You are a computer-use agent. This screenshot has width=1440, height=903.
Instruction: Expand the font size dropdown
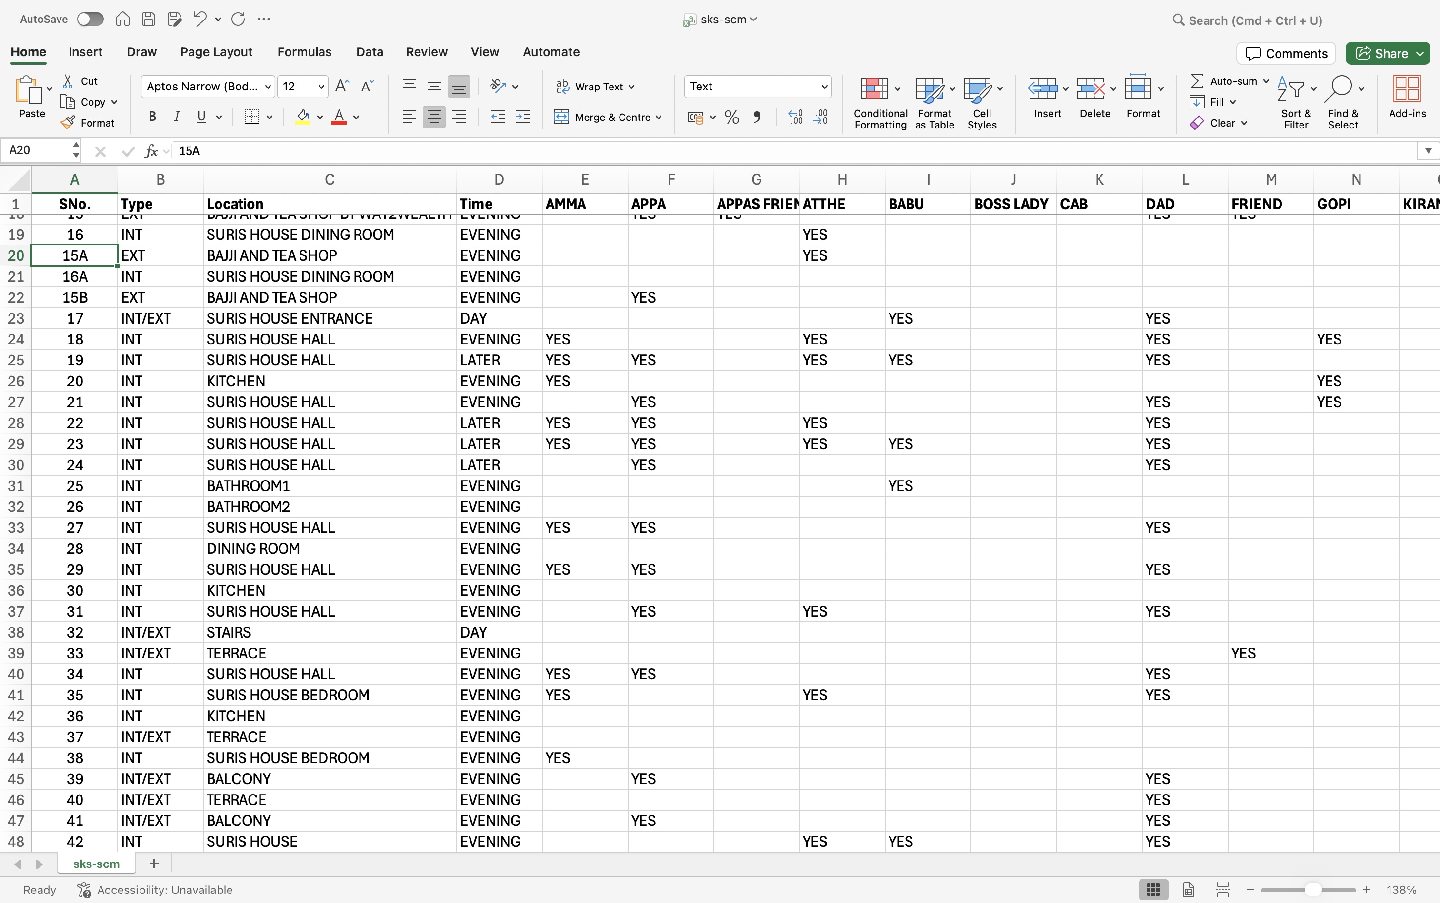(x=321, y=87)
